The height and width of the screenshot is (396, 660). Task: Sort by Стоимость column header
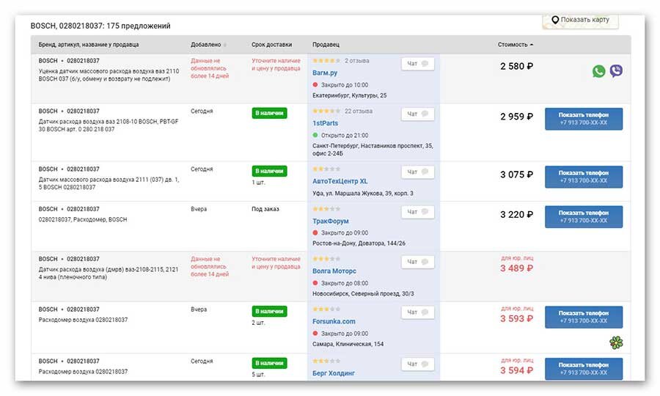click(515, 45)
